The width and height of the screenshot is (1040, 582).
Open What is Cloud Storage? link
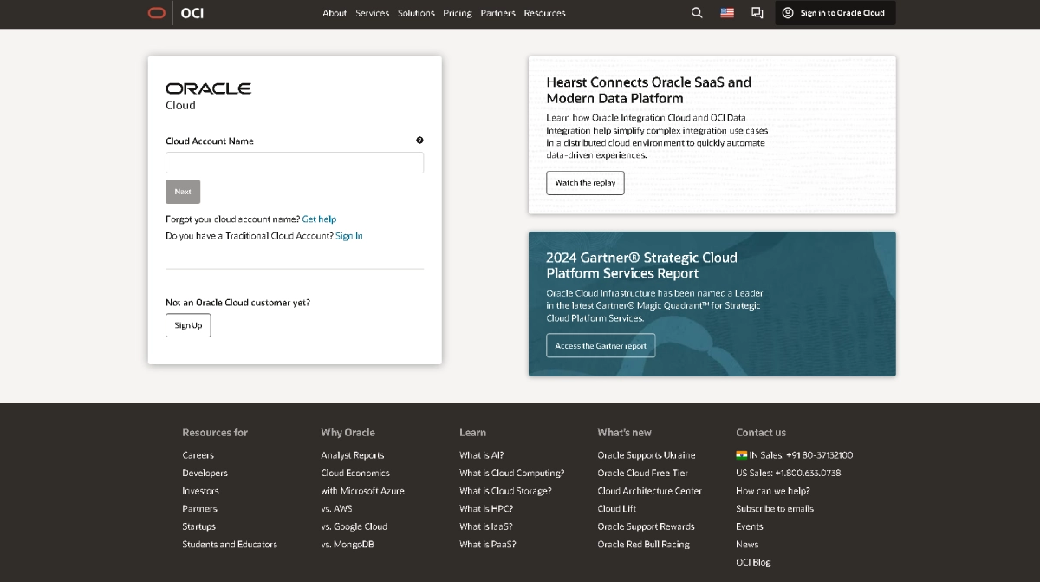505,491
